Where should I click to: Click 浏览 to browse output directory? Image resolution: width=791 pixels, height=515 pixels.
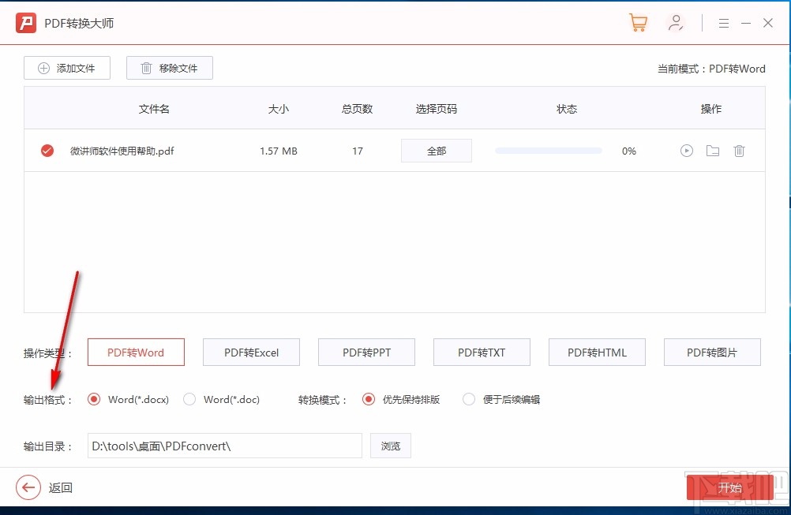pyautogui.click(x=390, y=446)
